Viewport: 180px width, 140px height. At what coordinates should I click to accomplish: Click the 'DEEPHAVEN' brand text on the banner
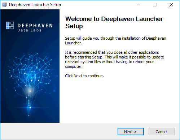[35, 26]
